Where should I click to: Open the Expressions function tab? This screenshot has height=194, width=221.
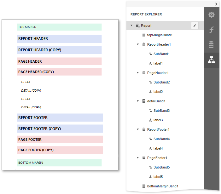pyautogui.click(x=211, y=30)
